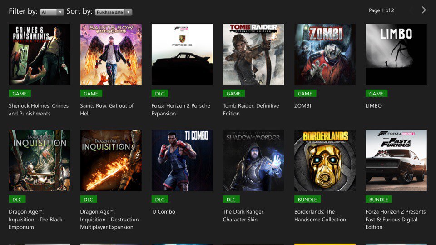Viewport: 436px width, 245px height.
Task: Select the LIMBO game thumbnail
Action: 396,54
